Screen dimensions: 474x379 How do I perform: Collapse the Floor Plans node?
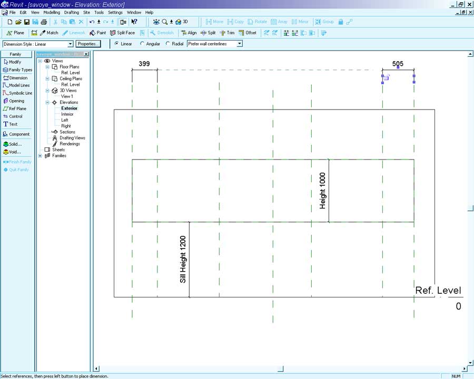(47, 67)
